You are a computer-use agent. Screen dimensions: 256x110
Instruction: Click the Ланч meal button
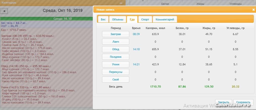click(x=115, y=42)
